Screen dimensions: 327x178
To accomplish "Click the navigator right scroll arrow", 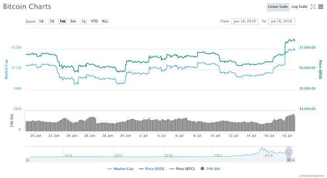I will (x=293, y=160).
